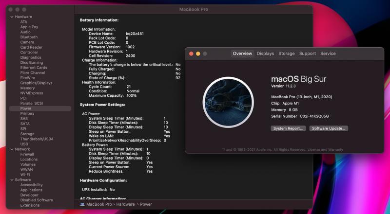
Task: Select Applications under Software
Action: pyautogui.click(x=31, y=190)
